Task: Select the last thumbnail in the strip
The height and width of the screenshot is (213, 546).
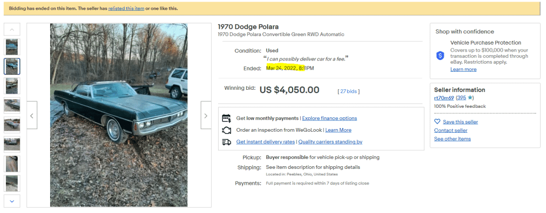Action: coord(12,183)
